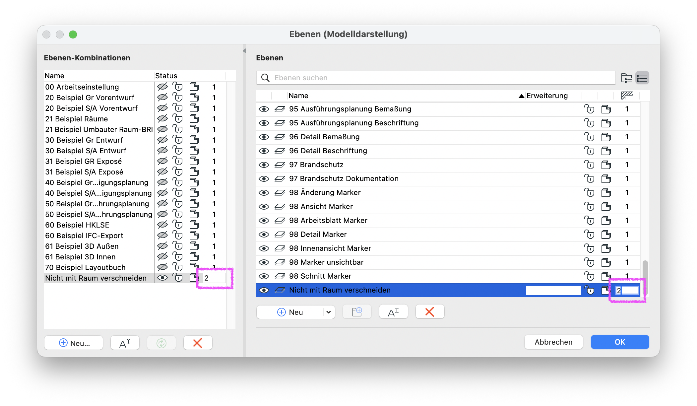This screenshot has height=406, width=697.
Task: Select combination 31 Beispiel S/A Exposé
Action: pyautogui.click(x=99, y=172)
